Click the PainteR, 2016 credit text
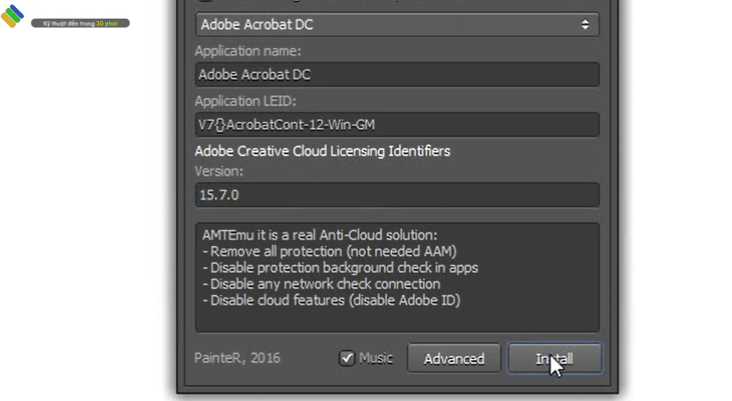 pyautogui.click(x=237, y=358)
